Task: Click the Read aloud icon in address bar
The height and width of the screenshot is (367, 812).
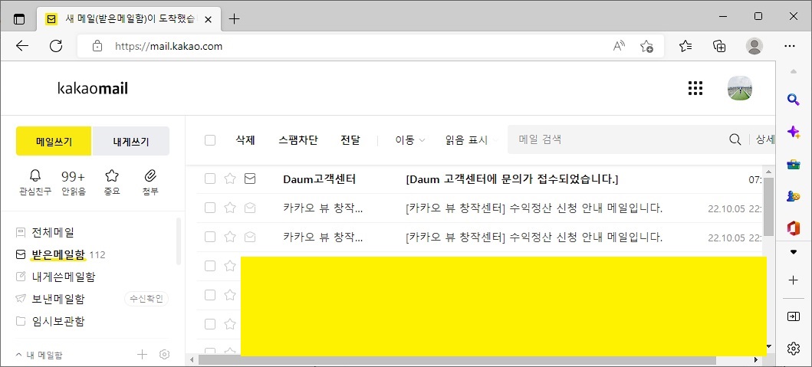Action: tap(619, 46)
